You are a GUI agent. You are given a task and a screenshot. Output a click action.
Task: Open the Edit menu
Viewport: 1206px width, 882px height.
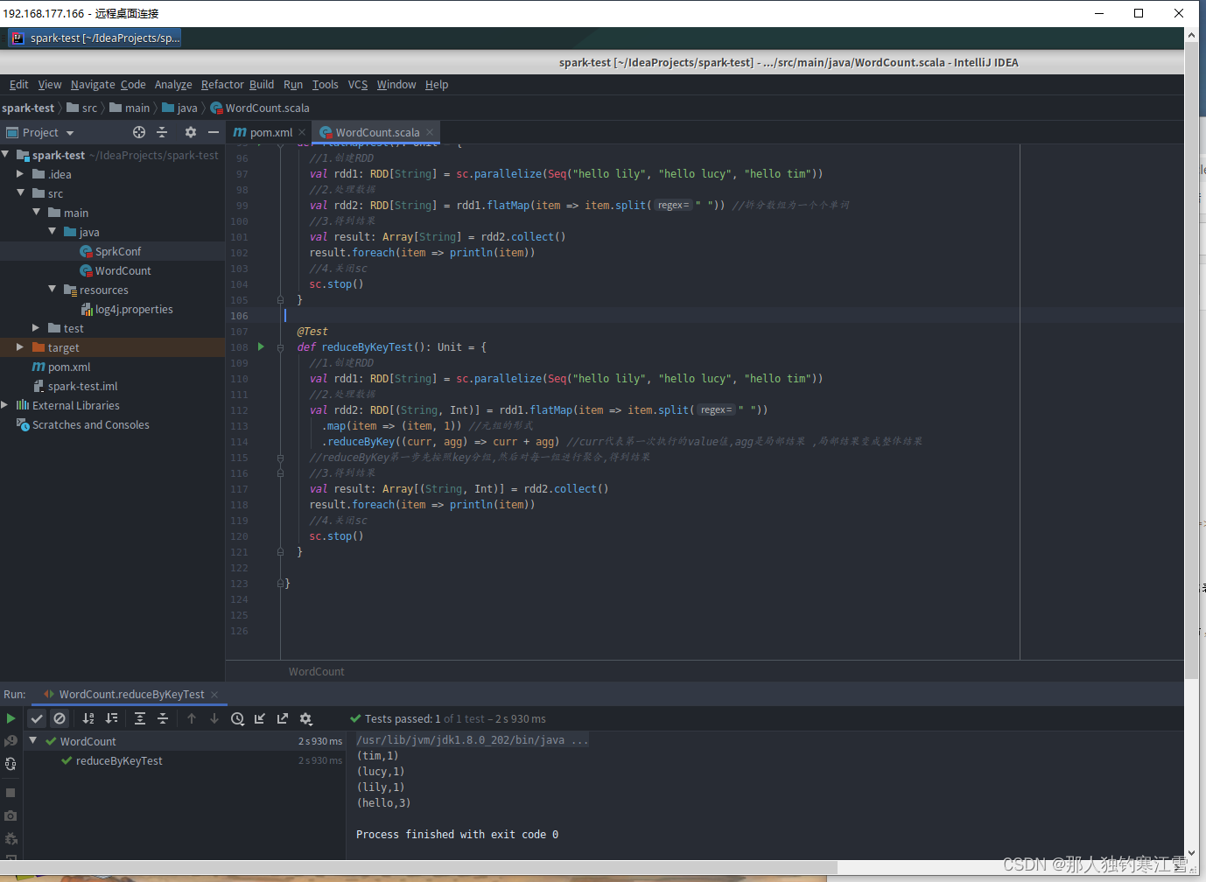18,85
